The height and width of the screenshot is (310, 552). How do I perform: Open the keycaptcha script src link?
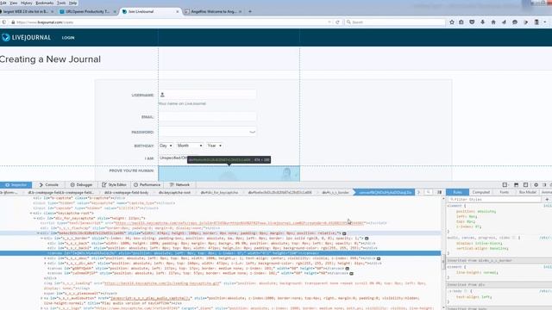239,223
